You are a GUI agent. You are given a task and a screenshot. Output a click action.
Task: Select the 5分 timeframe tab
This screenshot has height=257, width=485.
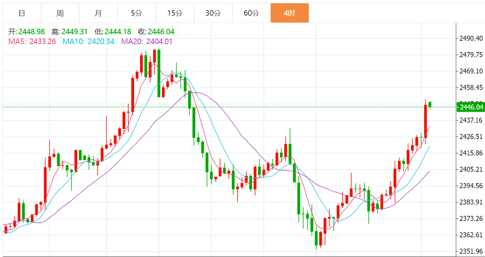(x=137, y=13)
